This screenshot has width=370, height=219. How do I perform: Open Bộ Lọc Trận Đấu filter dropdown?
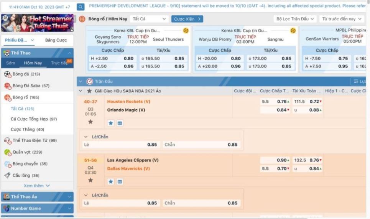tap(295, 19)
